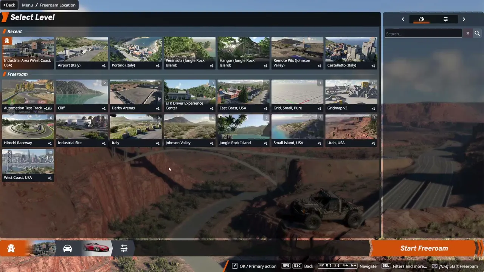
Task: Click the Recent section header
Action: pyautogui.click(x=15, y=31)
